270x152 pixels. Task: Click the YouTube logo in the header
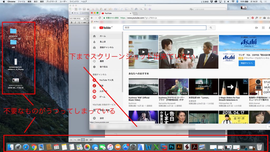105,28
